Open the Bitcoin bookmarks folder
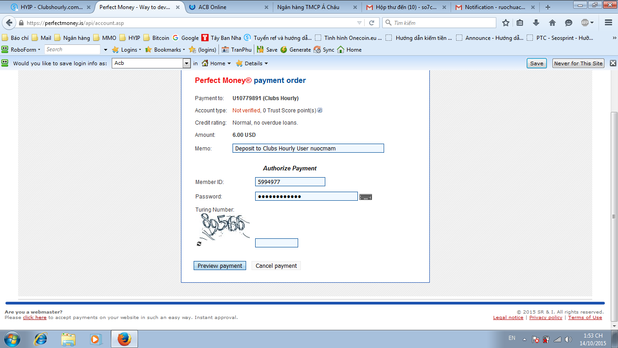 pos(157,38)
